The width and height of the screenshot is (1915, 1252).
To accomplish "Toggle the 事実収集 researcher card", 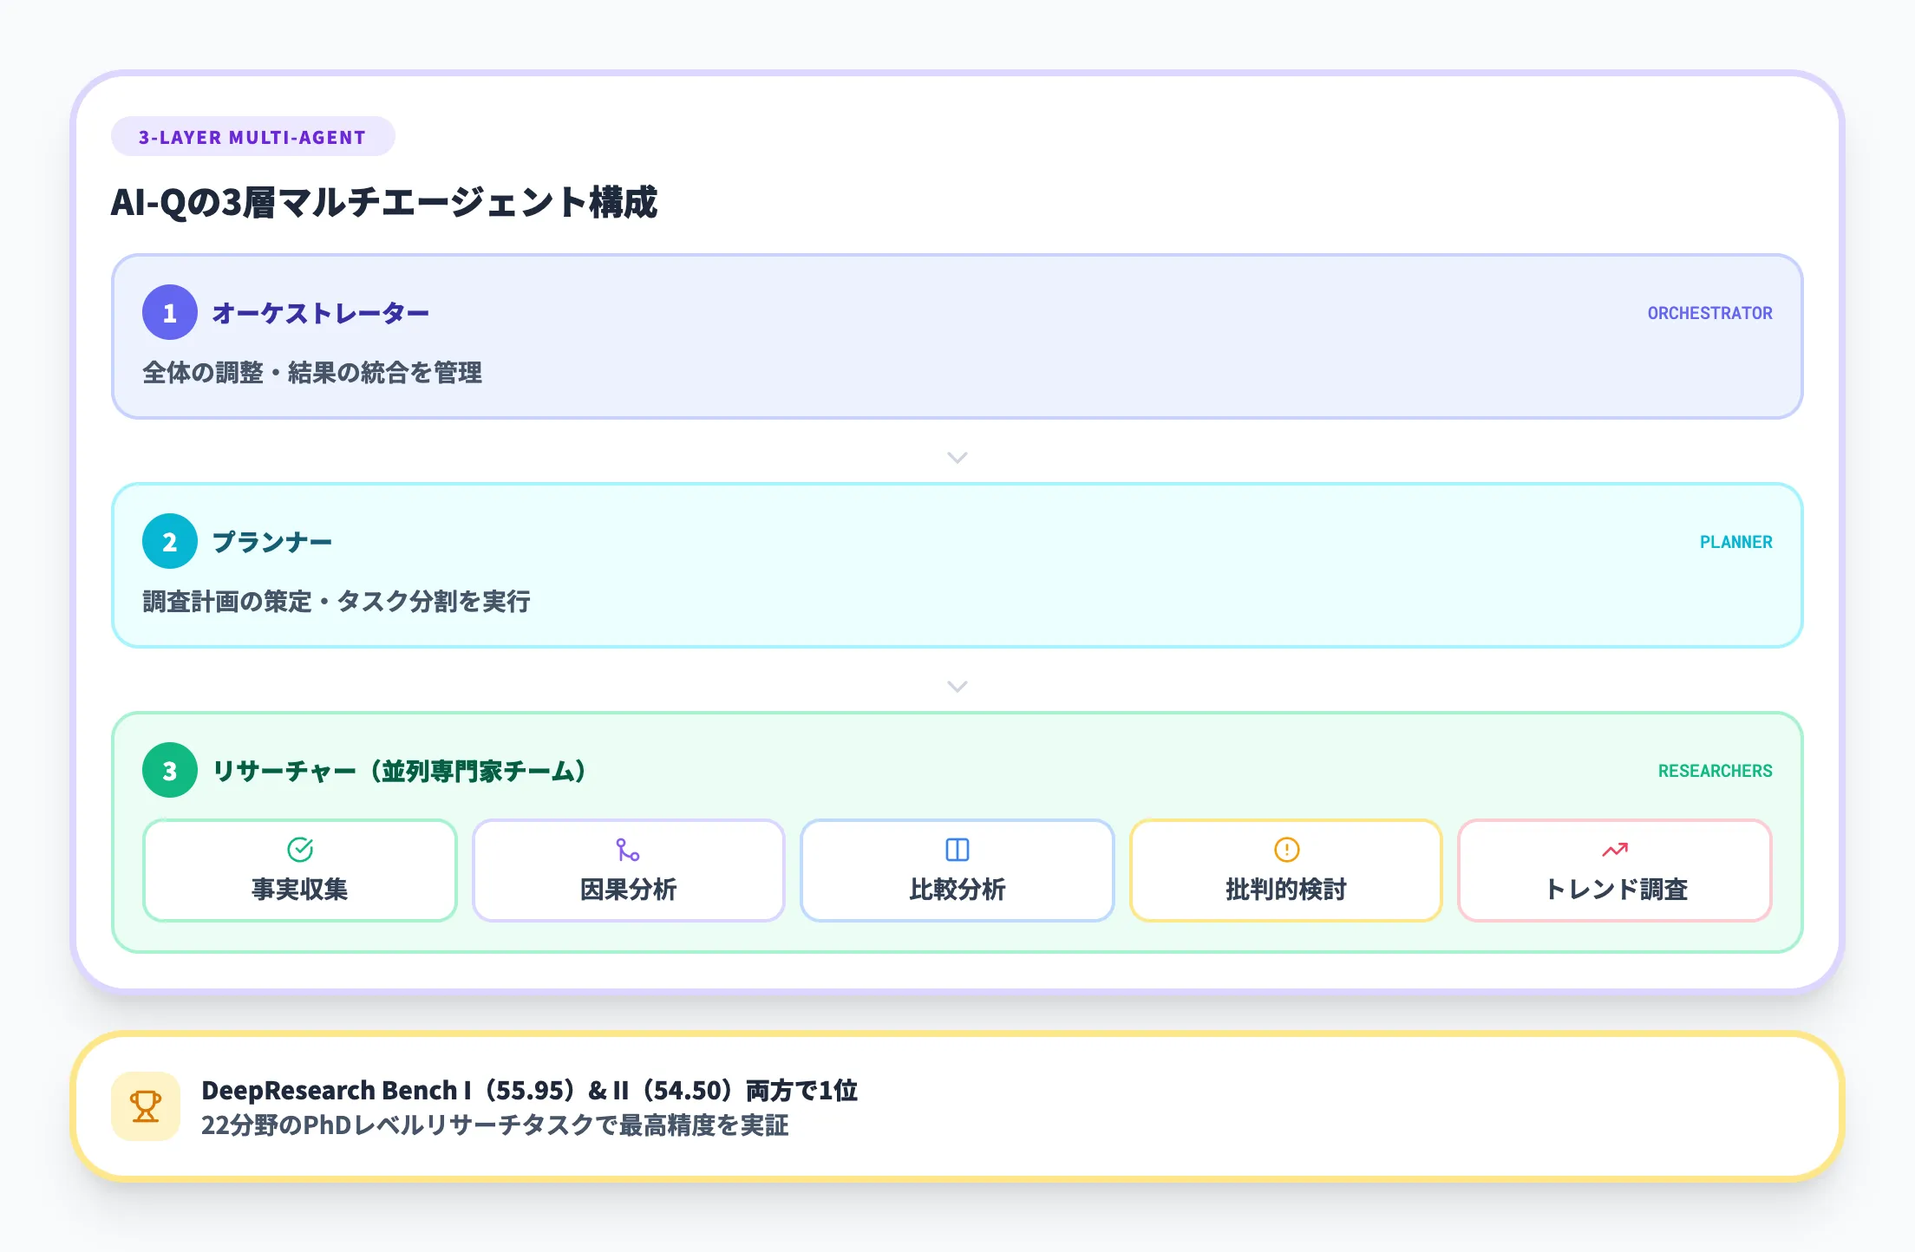I will 299,870.
